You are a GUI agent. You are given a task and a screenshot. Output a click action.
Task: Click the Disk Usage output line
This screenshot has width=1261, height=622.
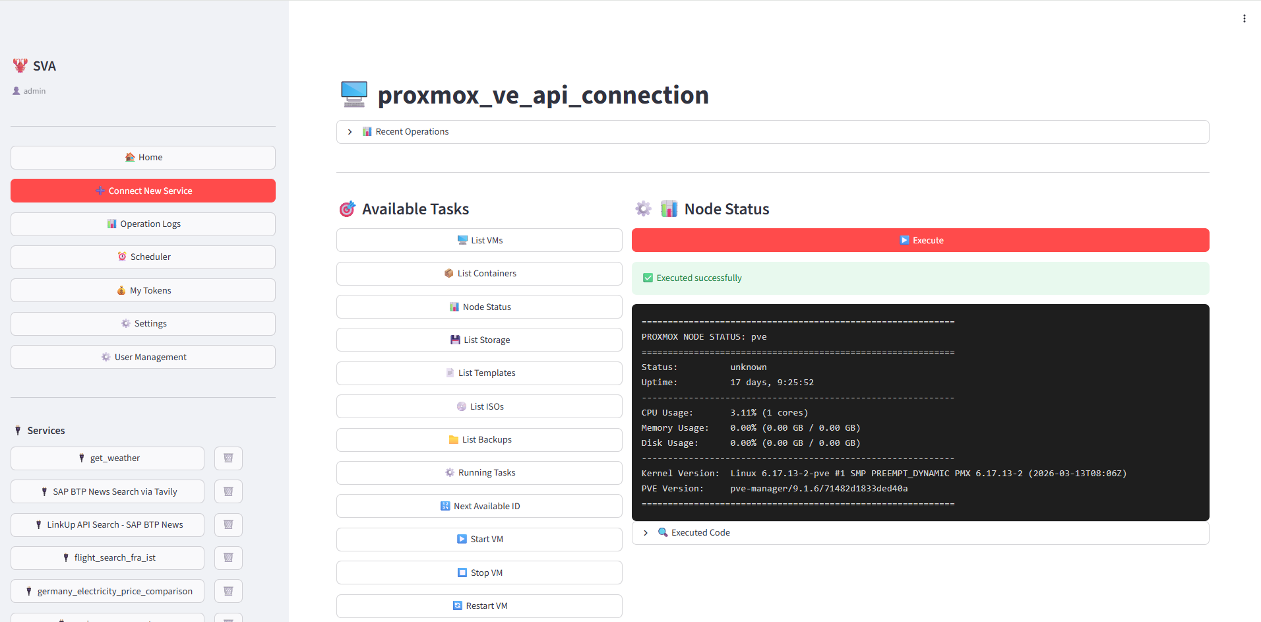coord(751,443)
